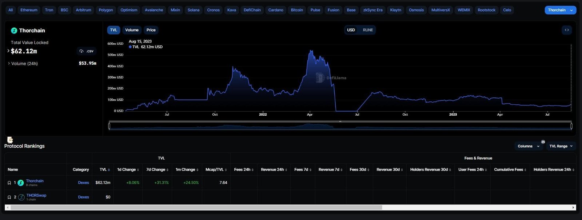Sort table by Revenue 7d

tap(330, 170)
